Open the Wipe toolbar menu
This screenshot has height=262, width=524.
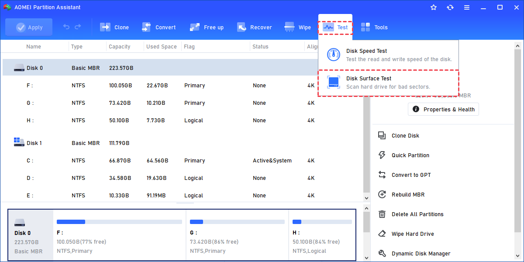pos(298,27)
